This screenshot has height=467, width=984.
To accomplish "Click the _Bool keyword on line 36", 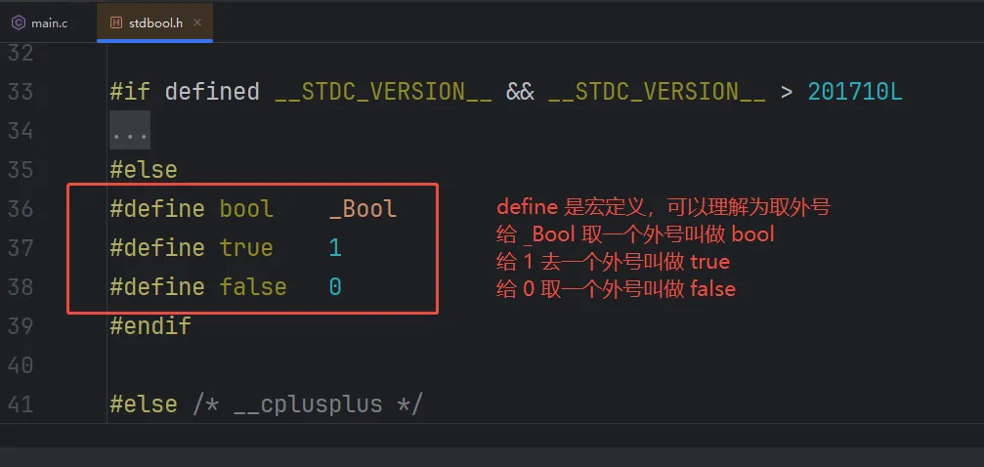I will pyautogui.click(x=363, y=209).
